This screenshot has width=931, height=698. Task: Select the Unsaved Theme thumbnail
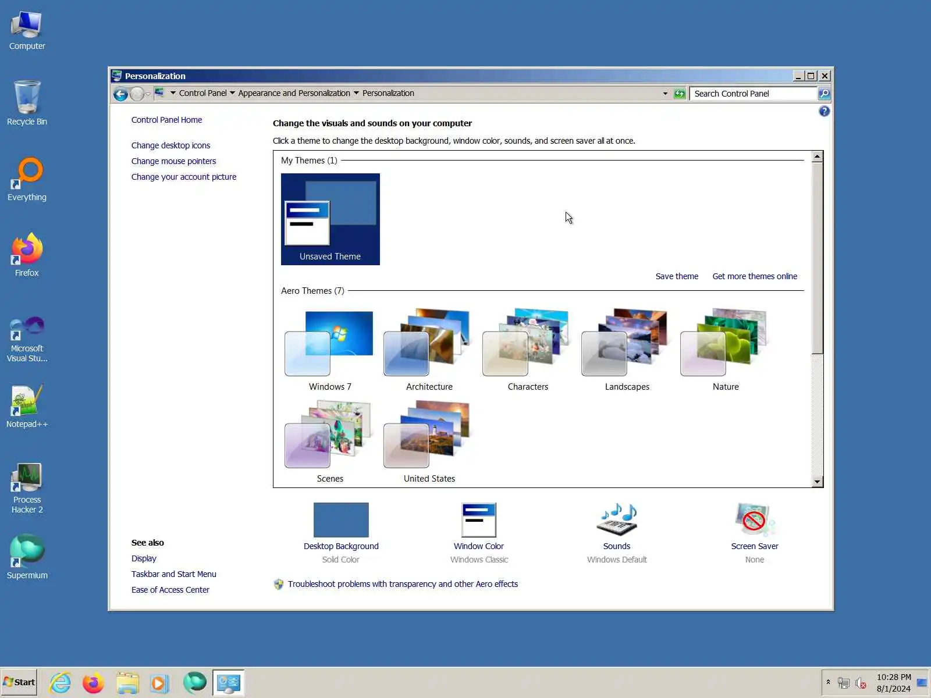331,219
